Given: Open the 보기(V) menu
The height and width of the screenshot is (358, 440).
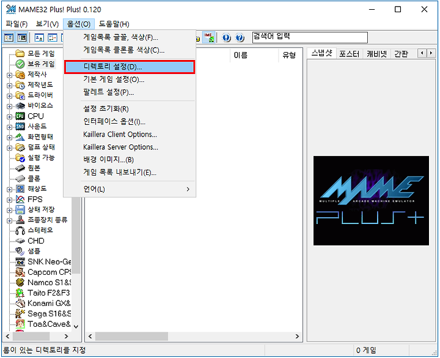Looking at the screenshot, I should (x=47, y=24).
